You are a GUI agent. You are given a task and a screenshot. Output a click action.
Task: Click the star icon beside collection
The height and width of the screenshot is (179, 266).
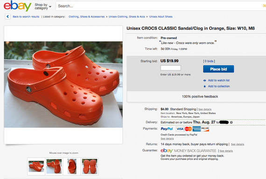pyautogui.click(x=204, y=86)
